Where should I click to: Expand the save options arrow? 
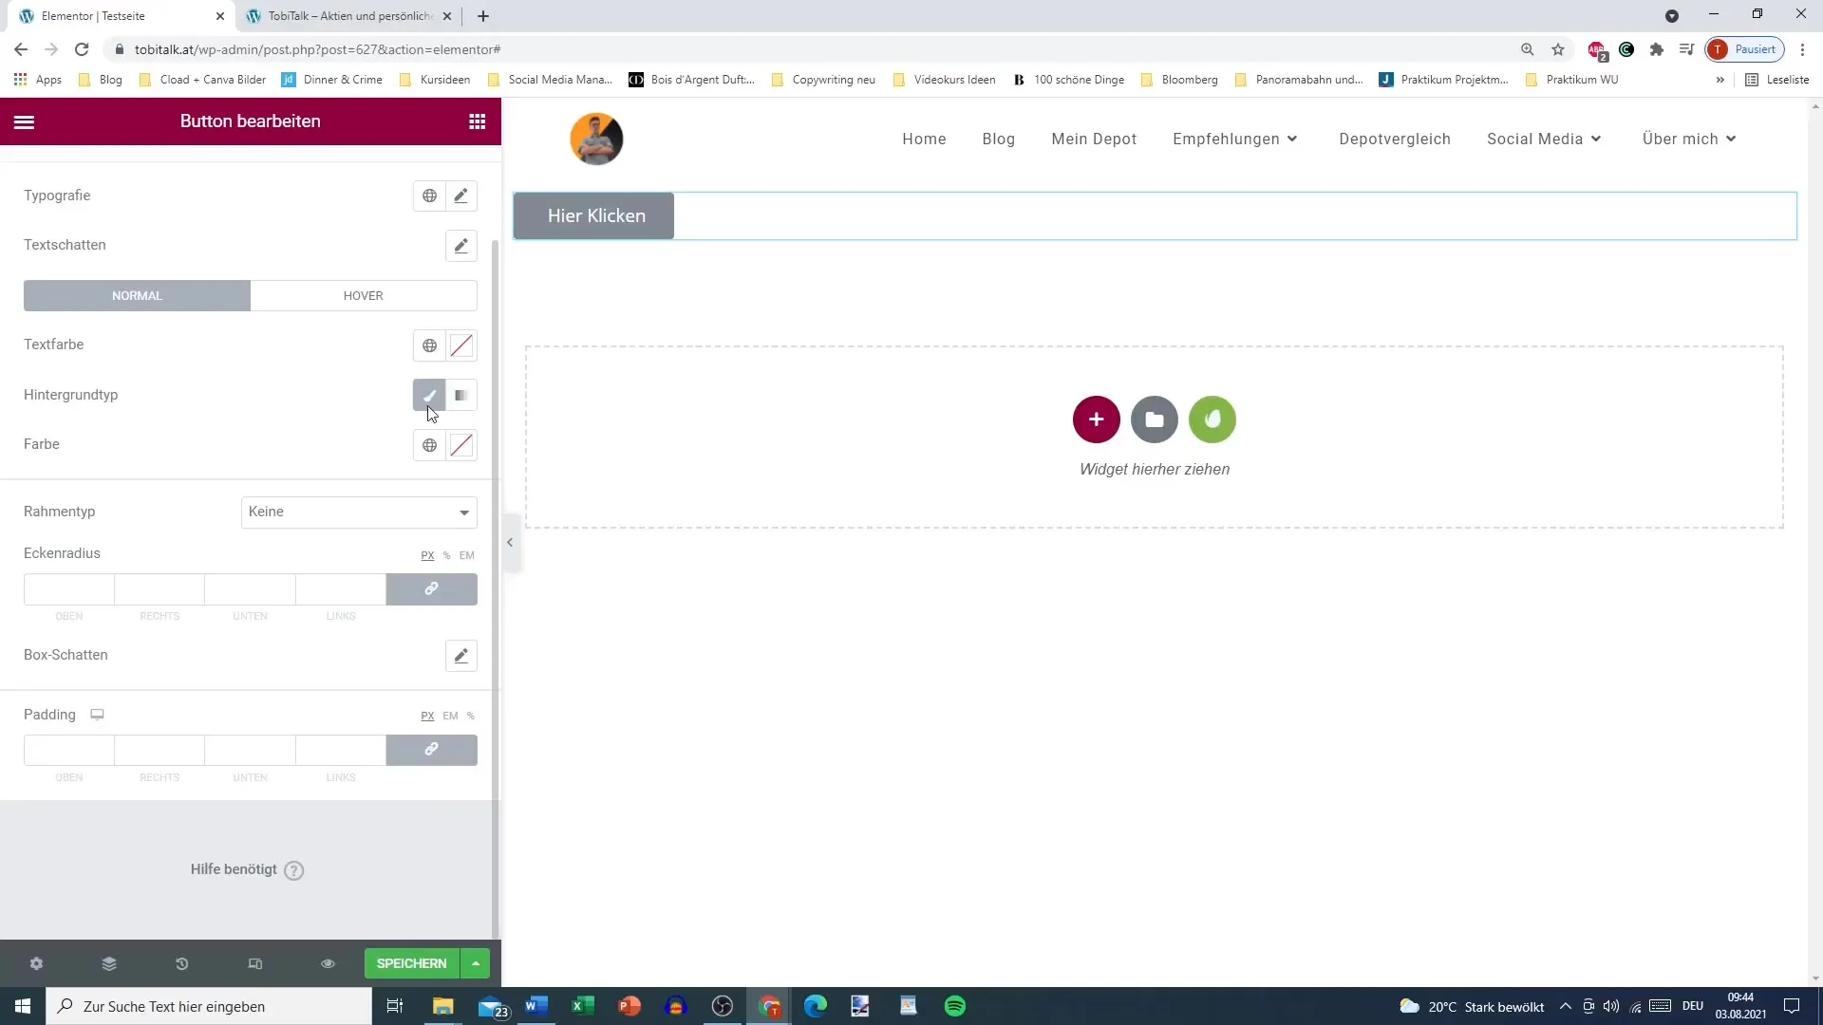pyautogui.click(x=476, y=963)
